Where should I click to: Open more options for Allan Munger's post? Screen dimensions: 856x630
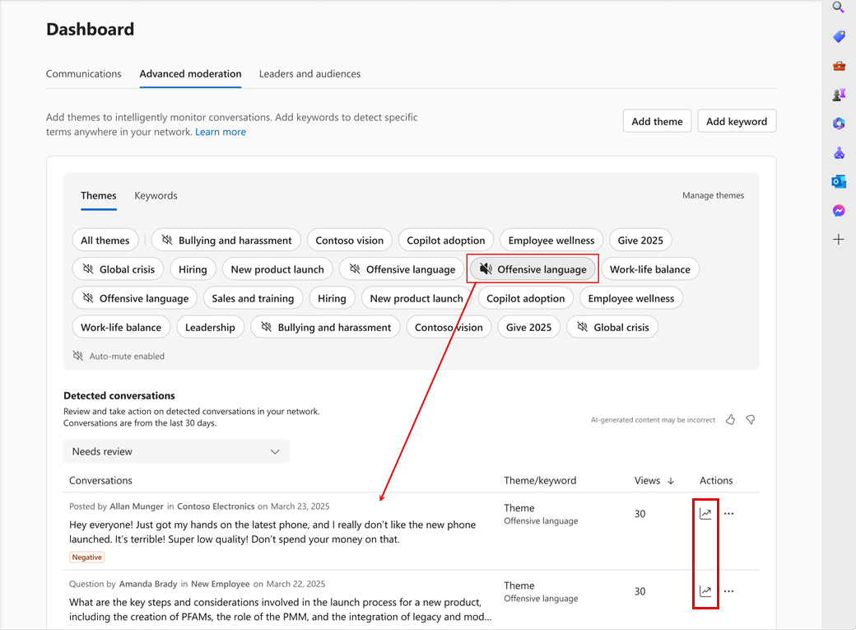click(x=728, y=514)
